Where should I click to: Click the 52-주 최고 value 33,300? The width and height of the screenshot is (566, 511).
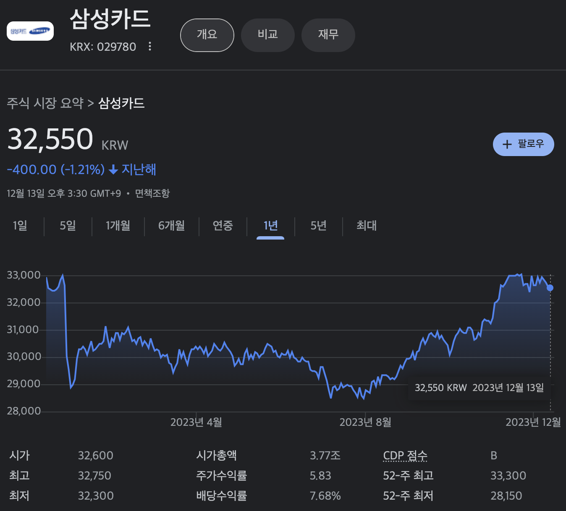tap(508, 476)
